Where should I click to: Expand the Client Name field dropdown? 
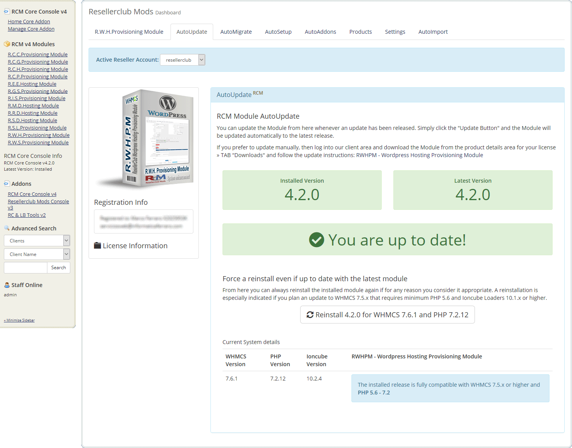37,254
